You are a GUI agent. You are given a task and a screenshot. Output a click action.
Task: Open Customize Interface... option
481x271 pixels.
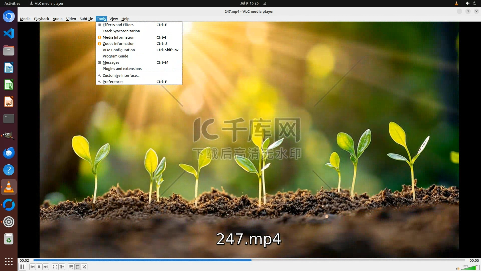pos(121,76)
